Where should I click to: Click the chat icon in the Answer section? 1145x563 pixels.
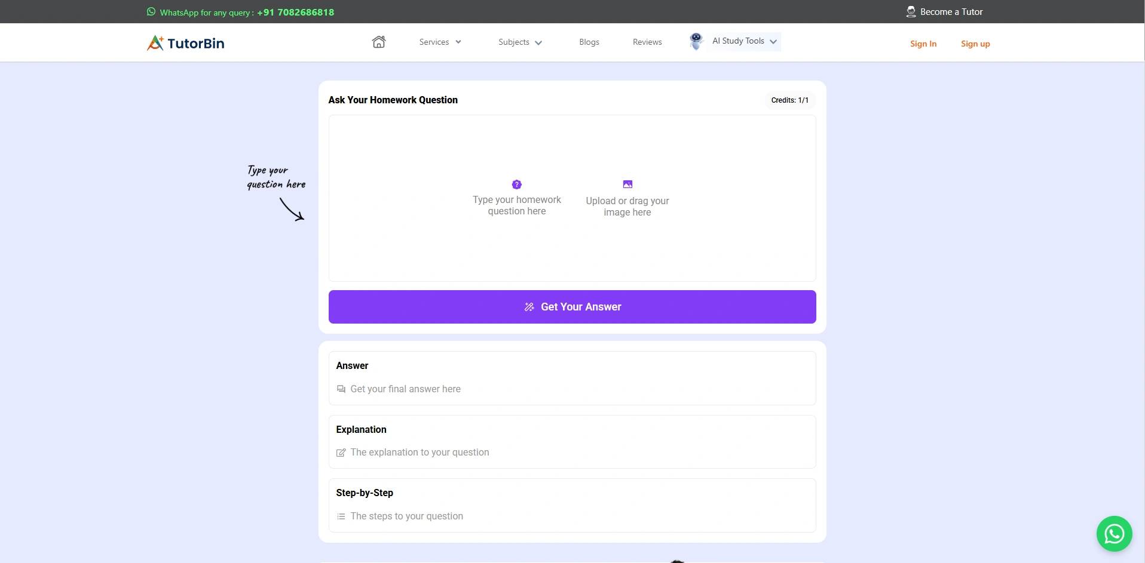341,389
